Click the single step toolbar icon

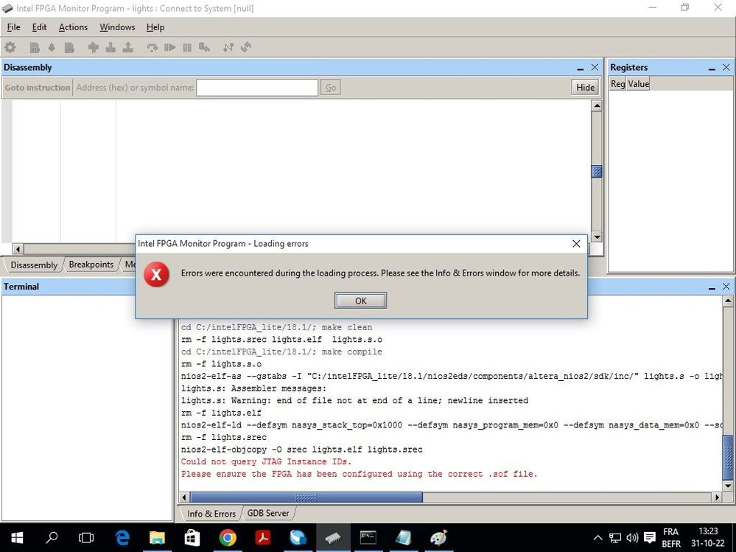pyautogui.click(x=152, y=47)
